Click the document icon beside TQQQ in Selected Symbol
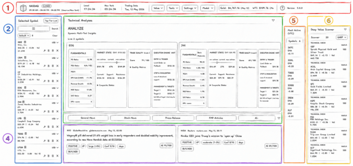 26,134
